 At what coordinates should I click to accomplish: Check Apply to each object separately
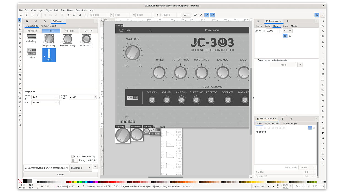[256, 60]
